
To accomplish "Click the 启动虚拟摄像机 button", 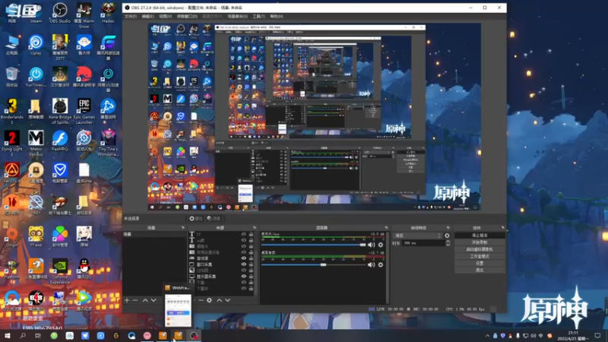I will point(480,249).
